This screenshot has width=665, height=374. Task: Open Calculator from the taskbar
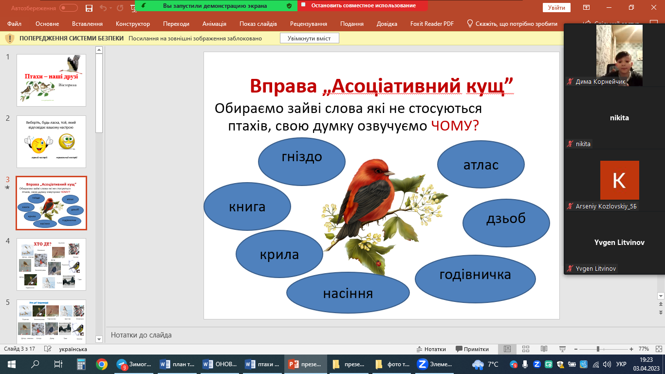81,364
